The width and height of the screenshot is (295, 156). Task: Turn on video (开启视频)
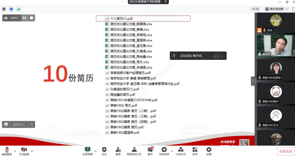(x=24, y=151)
